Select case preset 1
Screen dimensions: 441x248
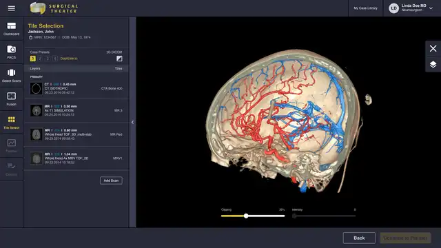coord(32,59)
